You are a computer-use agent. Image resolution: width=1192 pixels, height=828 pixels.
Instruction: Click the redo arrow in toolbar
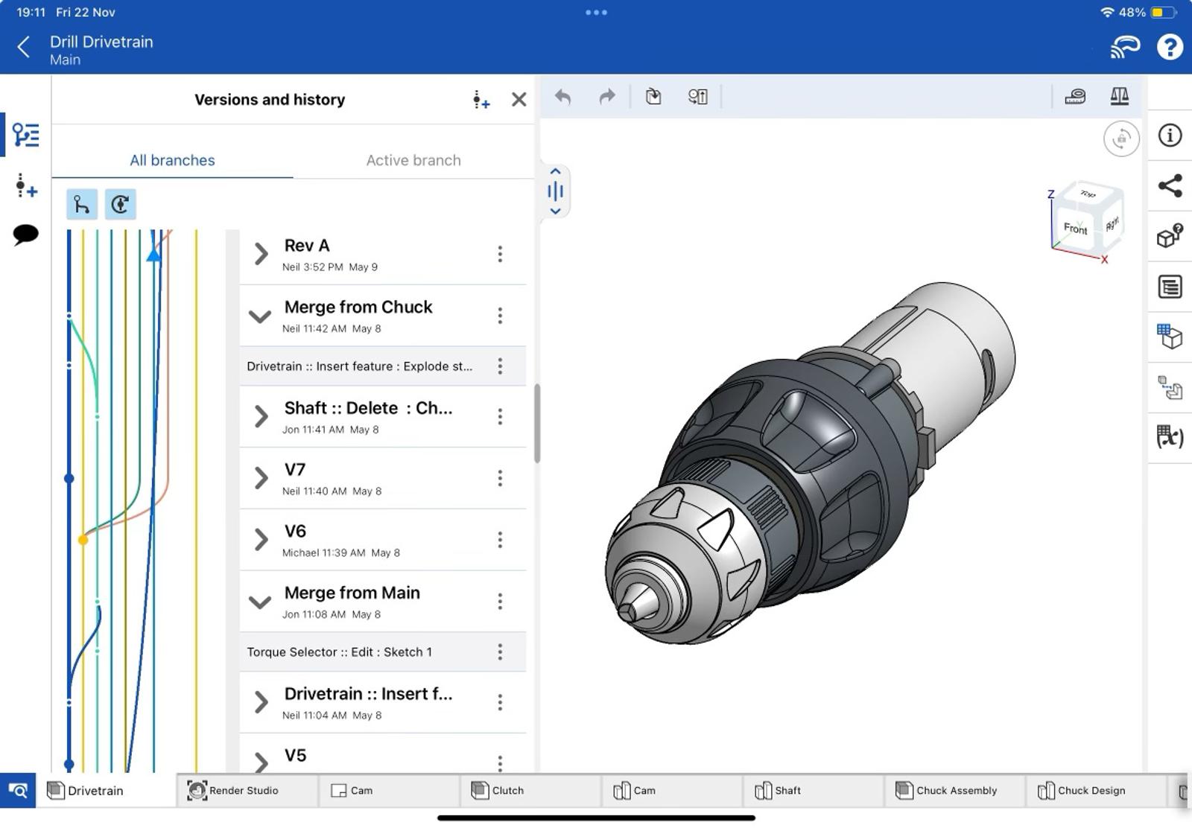(x=607, y=97)
